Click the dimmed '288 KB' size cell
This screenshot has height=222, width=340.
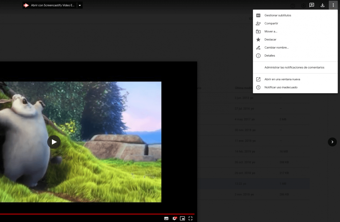coord(284,162)
